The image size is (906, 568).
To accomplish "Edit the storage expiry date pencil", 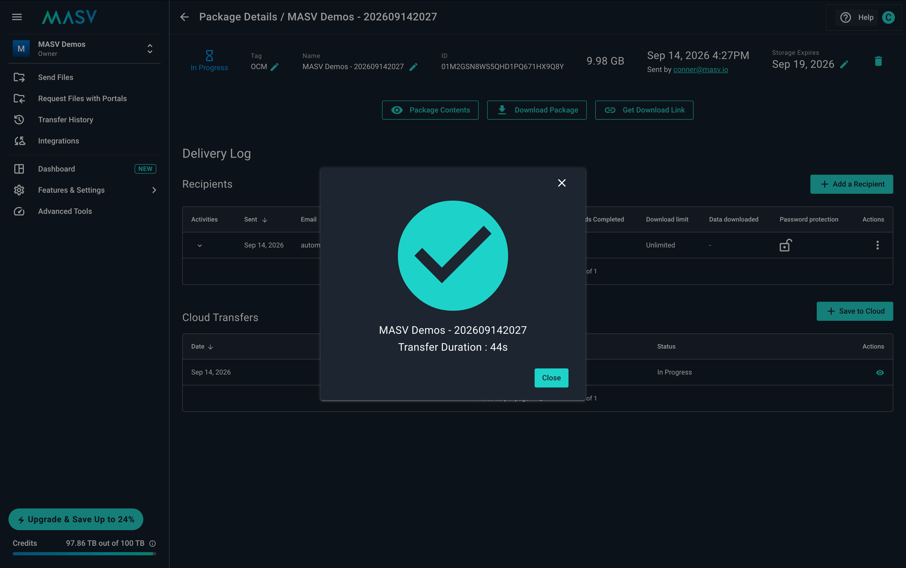I will click(844, 64).
